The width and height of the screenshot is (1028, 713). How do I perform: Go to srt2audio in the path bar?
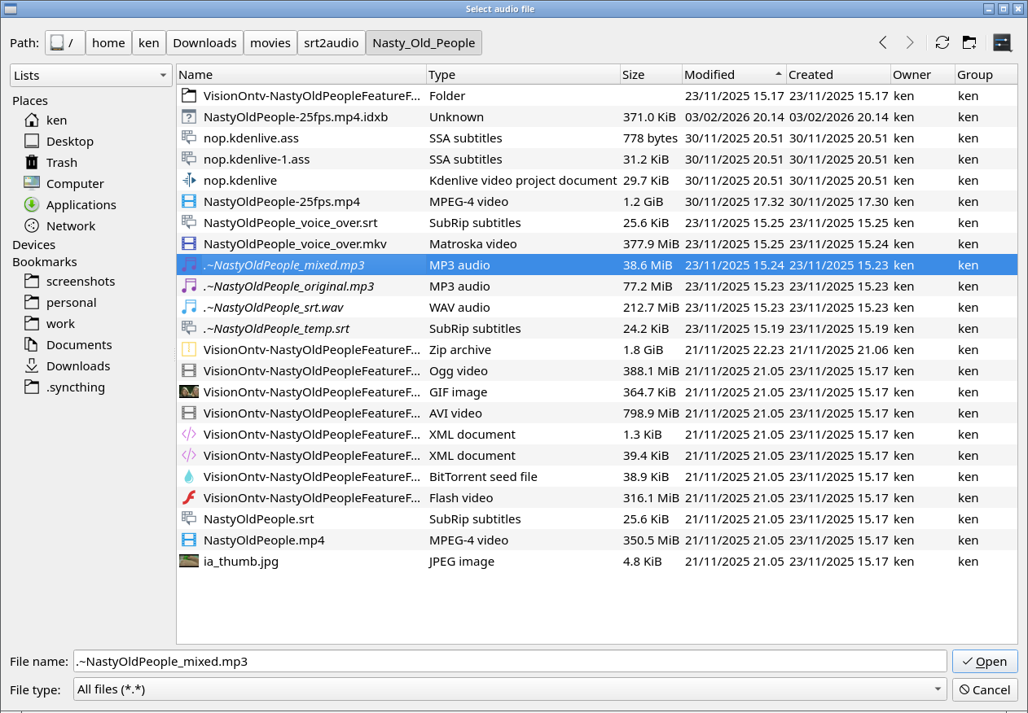click(331, 43)
